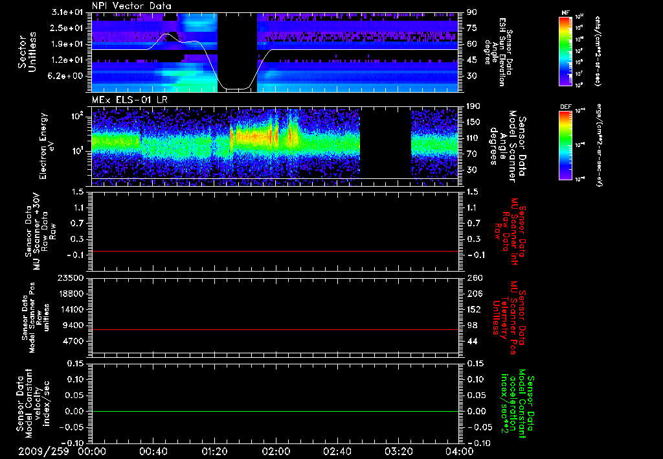Screen dimensions: 663x459
Task: Click the "206" telemetry tick value
Action: [474, 294]
